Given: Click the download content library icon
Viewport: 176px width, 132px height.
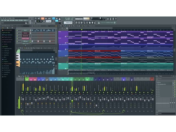Looking at the screenshot, I should click(x=99, y=23).
